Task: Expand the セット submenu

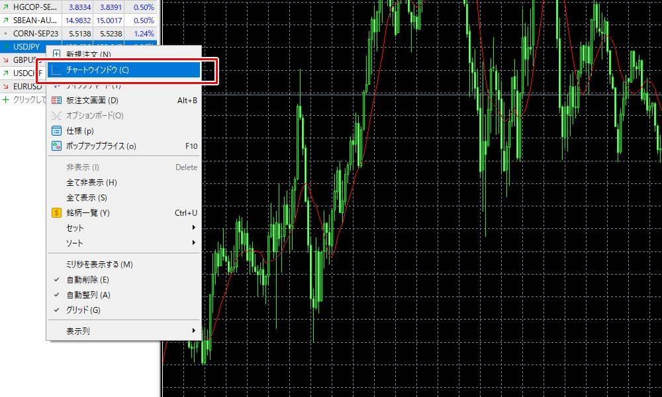Action: (124, 228)
